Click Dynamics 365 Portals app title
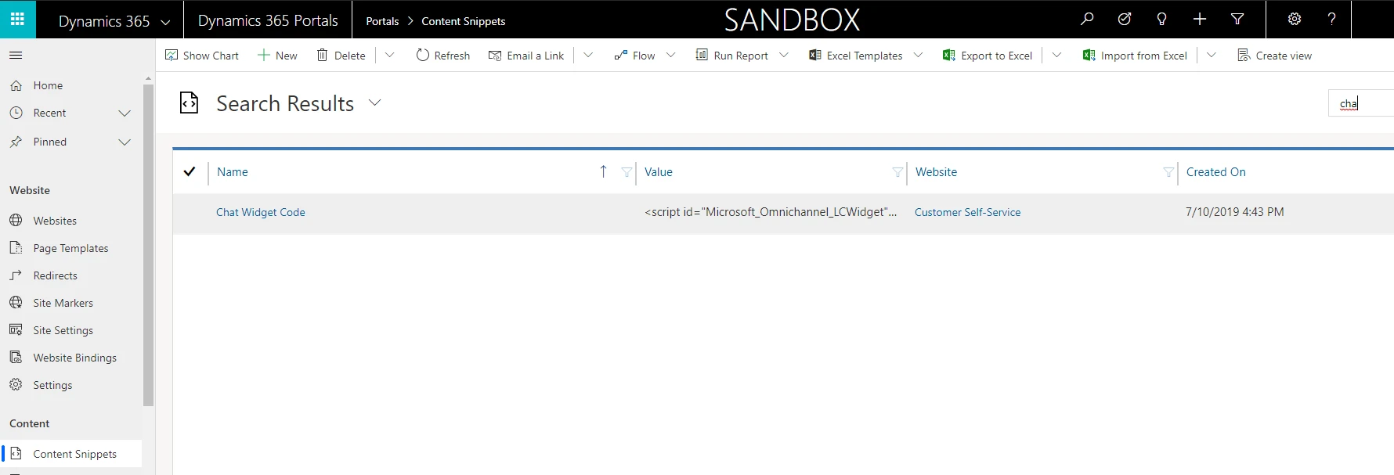This screenshot has height=475, width=1394. (268, 21)
